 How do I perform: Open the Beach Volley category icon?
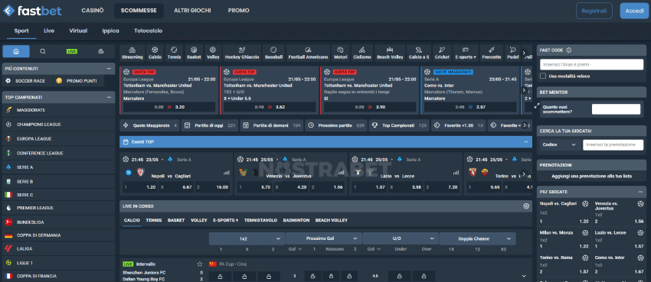pyautogui.click(x=389, y=53)
